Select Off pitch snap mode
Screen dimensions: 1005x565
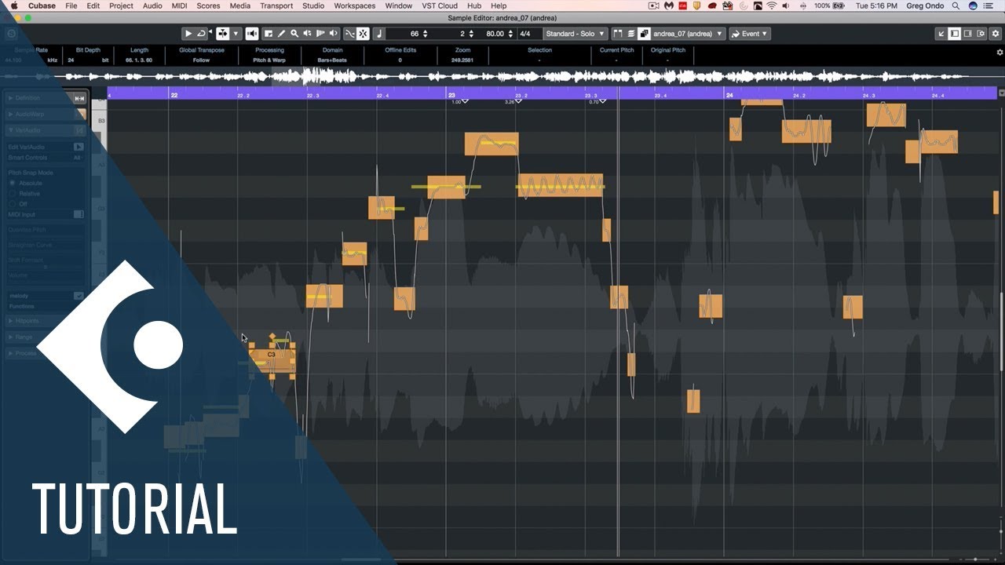[12, 203]
